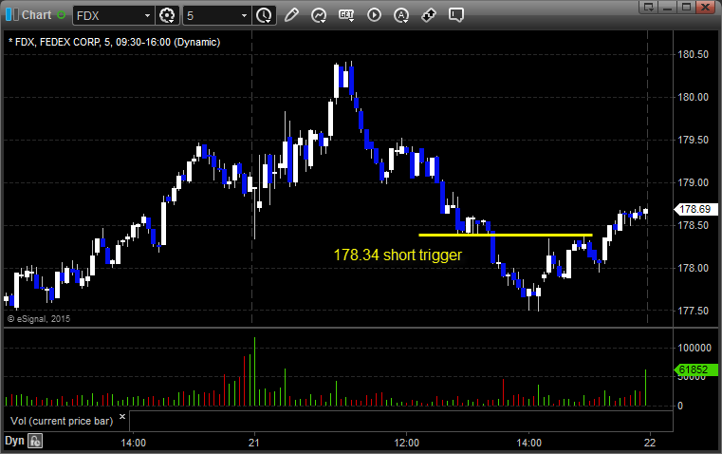
Task: Select the yellow horizontal trigger line
Action: coord(506,235)
